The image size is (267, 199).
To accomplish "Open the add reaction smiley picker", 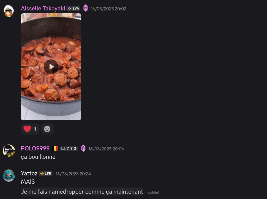I will 47,129.
